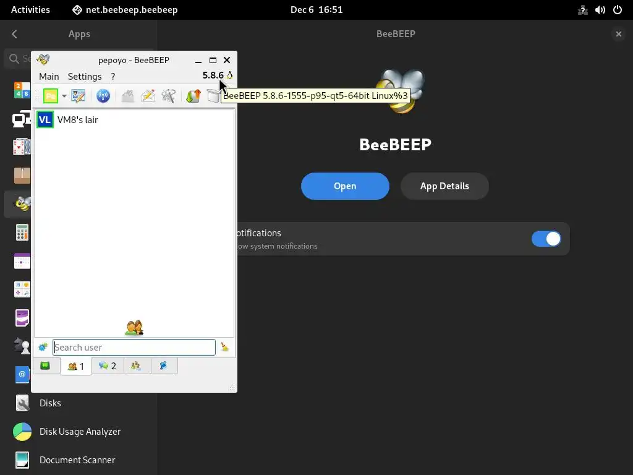This screenshot has height=475, width=633.
Task: Click inside the Search user field
Action: pos(134,348)
